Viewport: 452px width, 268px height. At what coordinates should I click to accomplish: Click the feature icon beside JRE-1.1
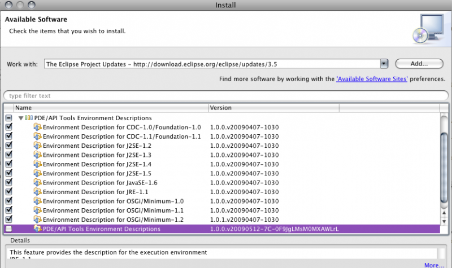pos(37,192)
